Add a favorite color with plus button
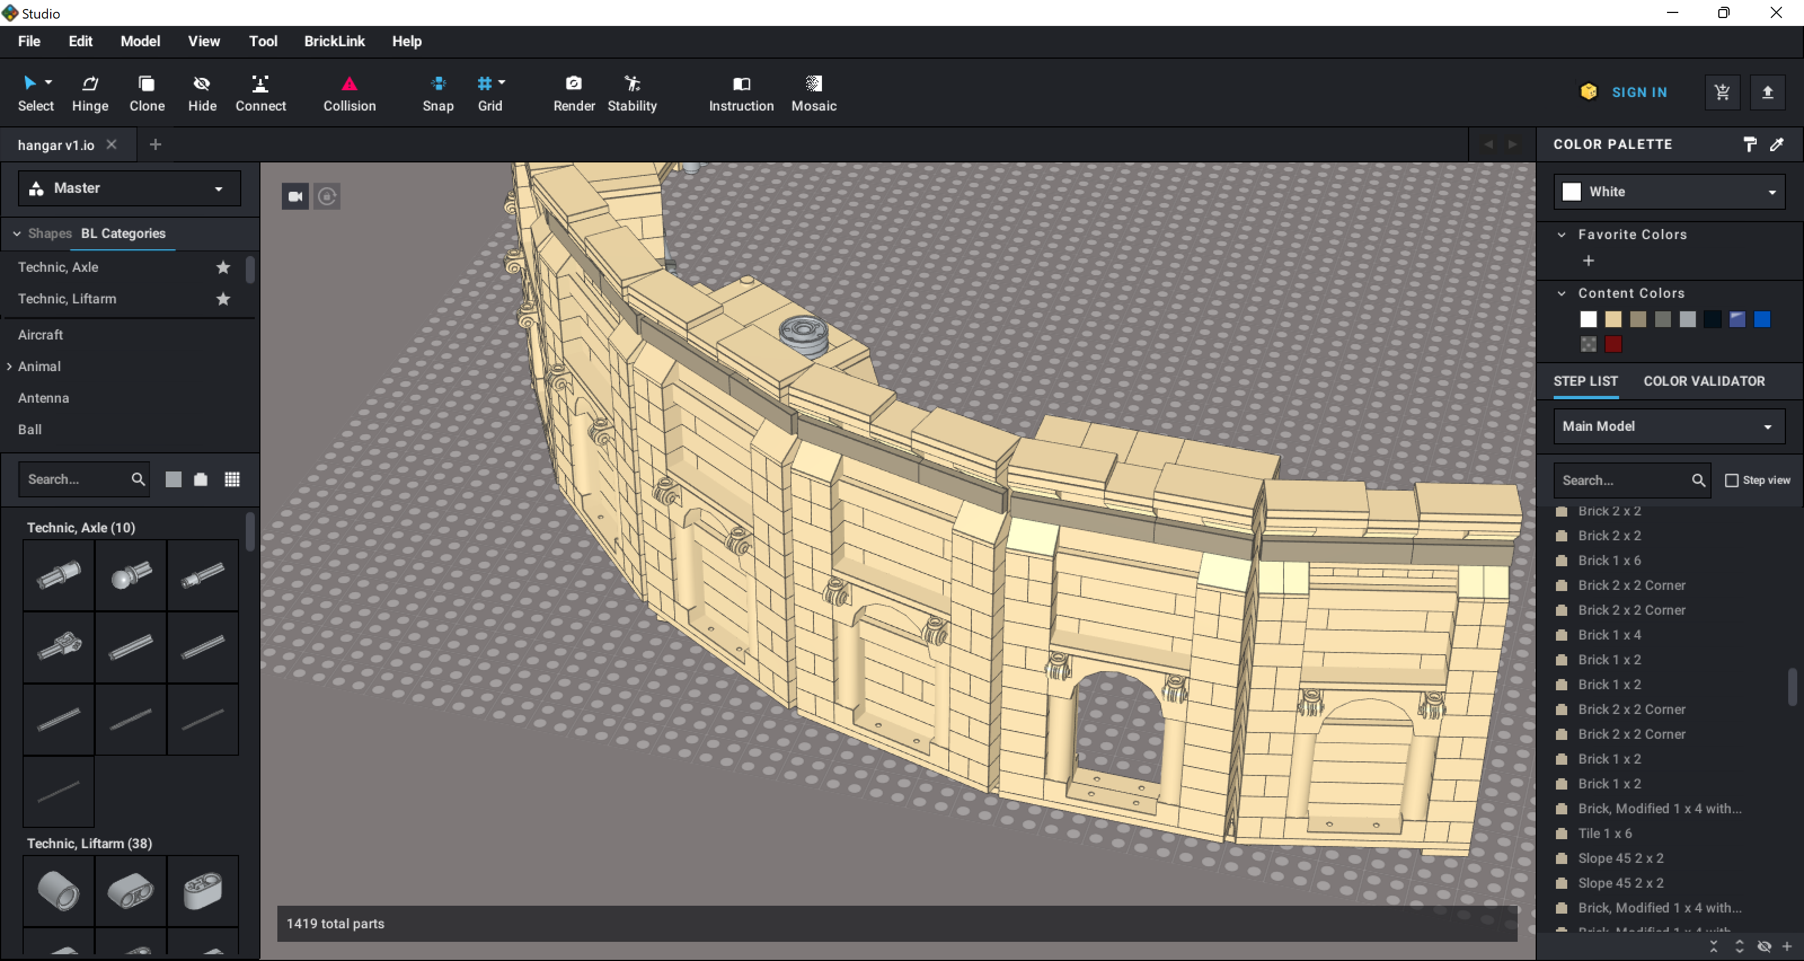This screenshot has height=961, width=1804. 1588,261
